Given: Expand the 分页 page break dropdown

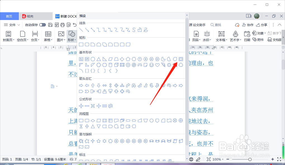Looking at the screenshot, I should [35, 40].
